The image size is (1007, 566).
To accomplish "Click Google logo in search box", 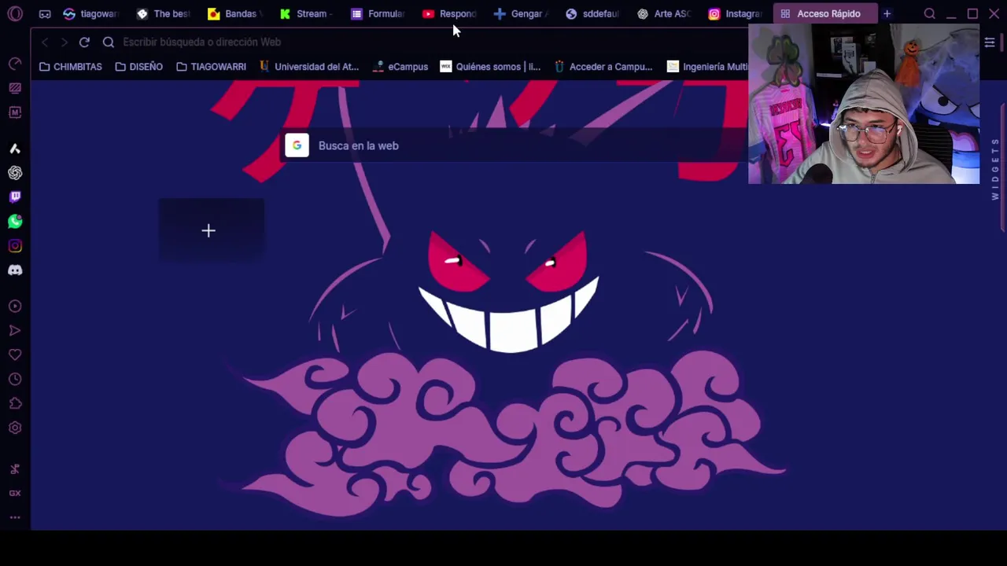I will coord(297,145).
